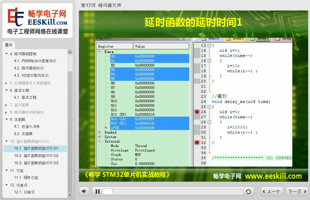Click code line 'void delay_ms(u16 time)'

click(x=241, y=102)
